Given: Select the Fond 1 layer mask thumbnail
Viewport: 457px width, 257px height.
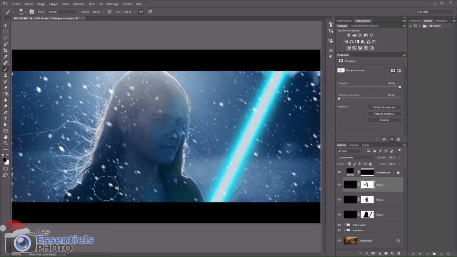Looking at the screenshot, I should pyautogui.click(x=367, y=215).
